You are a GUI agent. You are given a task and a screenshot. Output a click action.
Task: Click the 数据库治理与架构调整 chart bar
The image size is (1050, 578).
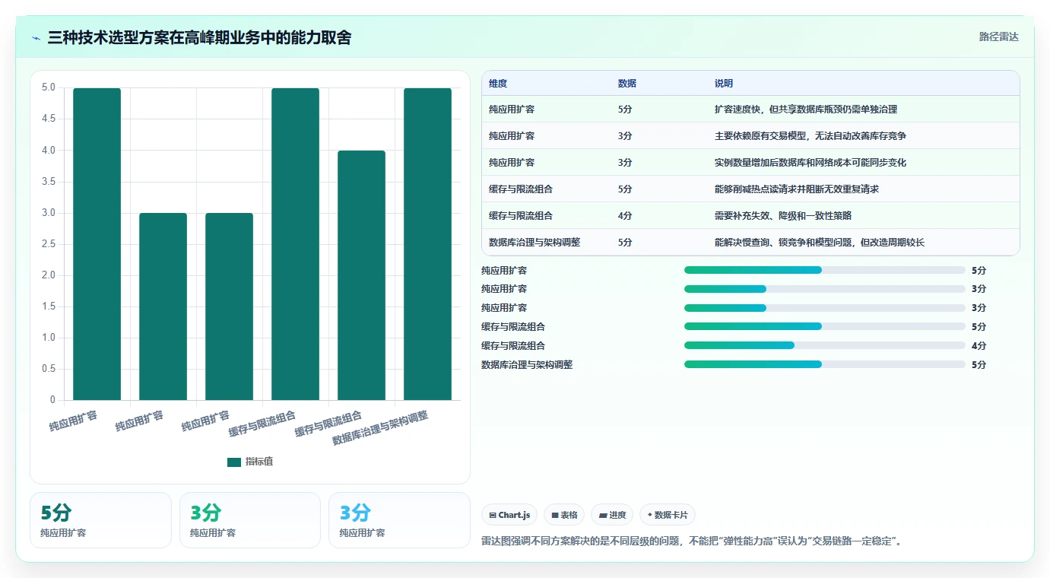[x=427, y=244]
